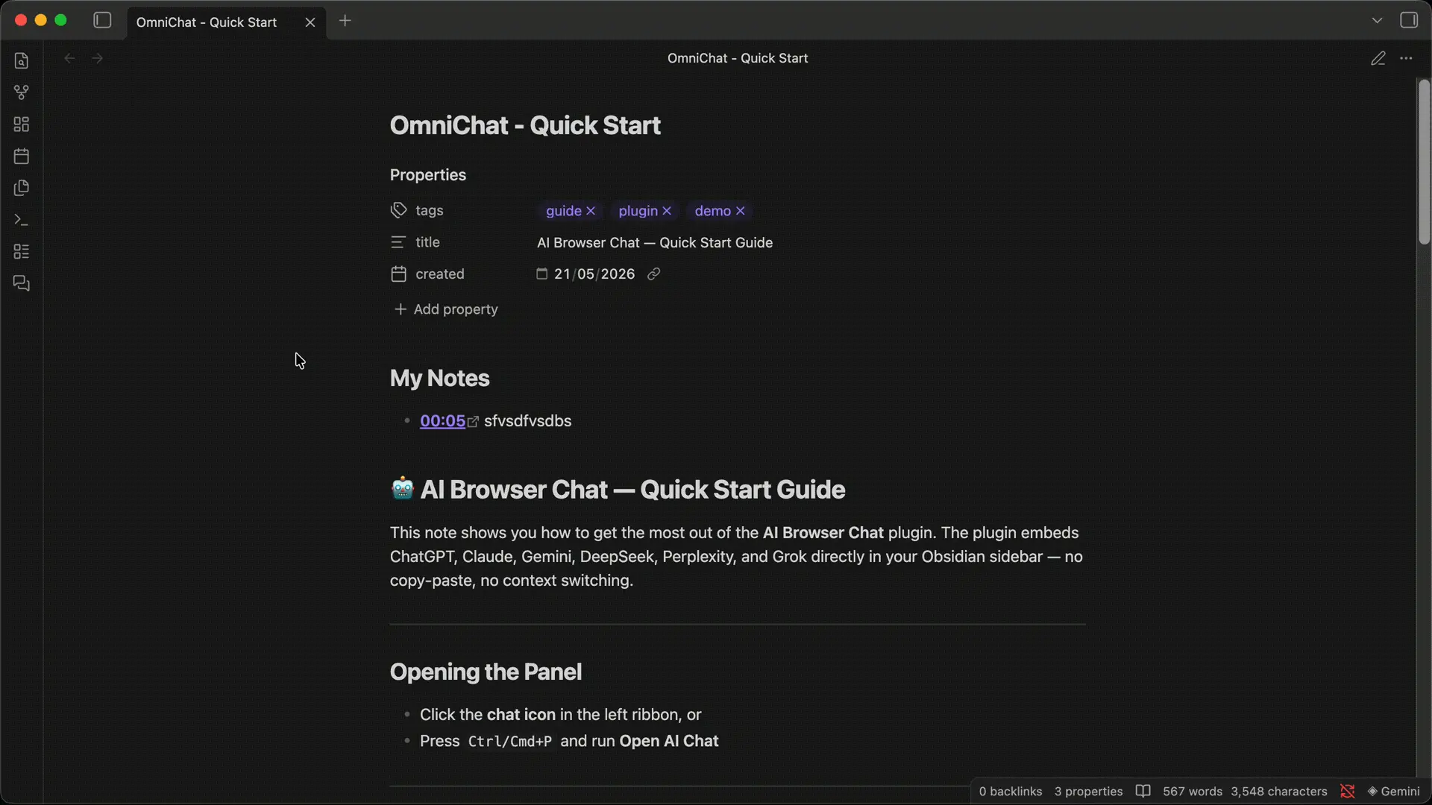Remove the demo tag
Screen dimensions: 1432x805
pyautogui.click(x=741, y=211)
